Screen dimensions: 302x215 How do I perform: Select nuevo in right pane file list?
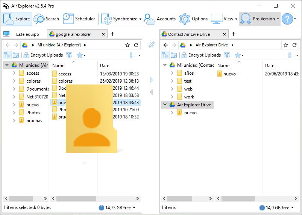[x=226, y=74]
